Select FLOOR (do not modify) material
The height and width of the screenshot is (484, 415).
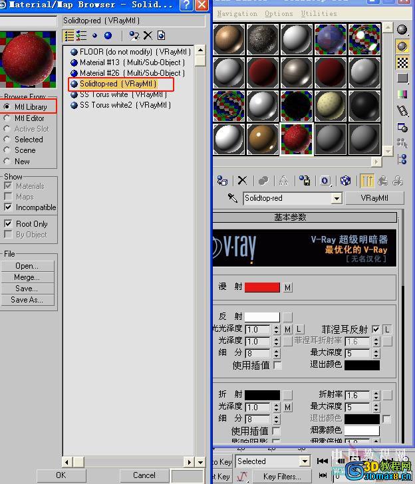point(130,52)
